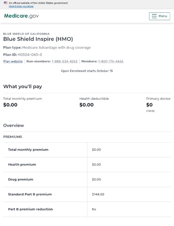This screenshot has height=226, width=174.
Task: Open 'Here's how you know' link
Action: pos(21,6)
